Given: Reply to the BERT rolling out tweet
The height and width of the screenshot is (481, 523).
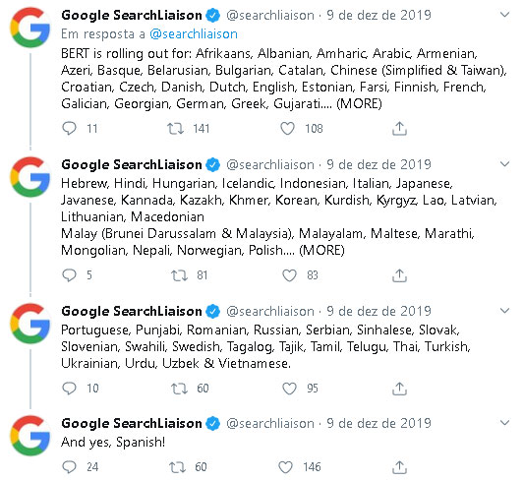Looking at the screenshot, I should [x=70, y=129].
